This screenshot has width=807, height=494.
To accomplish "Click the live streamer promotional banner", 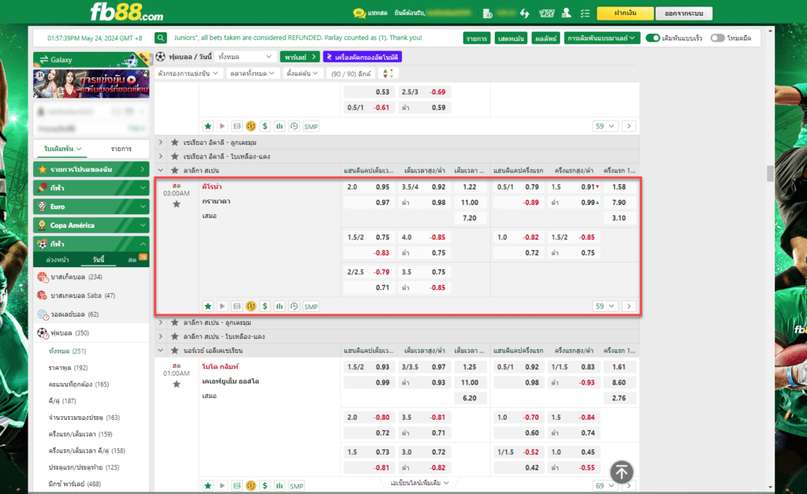I will [91, 84].
